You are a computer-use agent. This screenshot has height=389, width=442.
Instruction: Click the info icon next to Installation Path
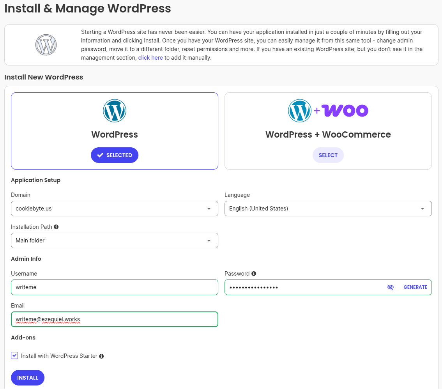(x=56, y=227)
